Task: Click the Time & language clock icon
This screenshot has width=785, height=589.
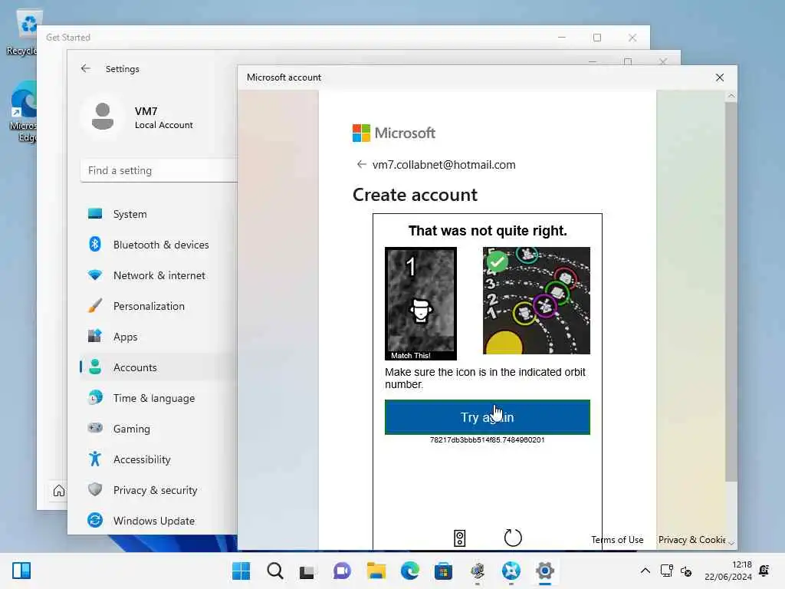Action: click(x=94, y=398)
